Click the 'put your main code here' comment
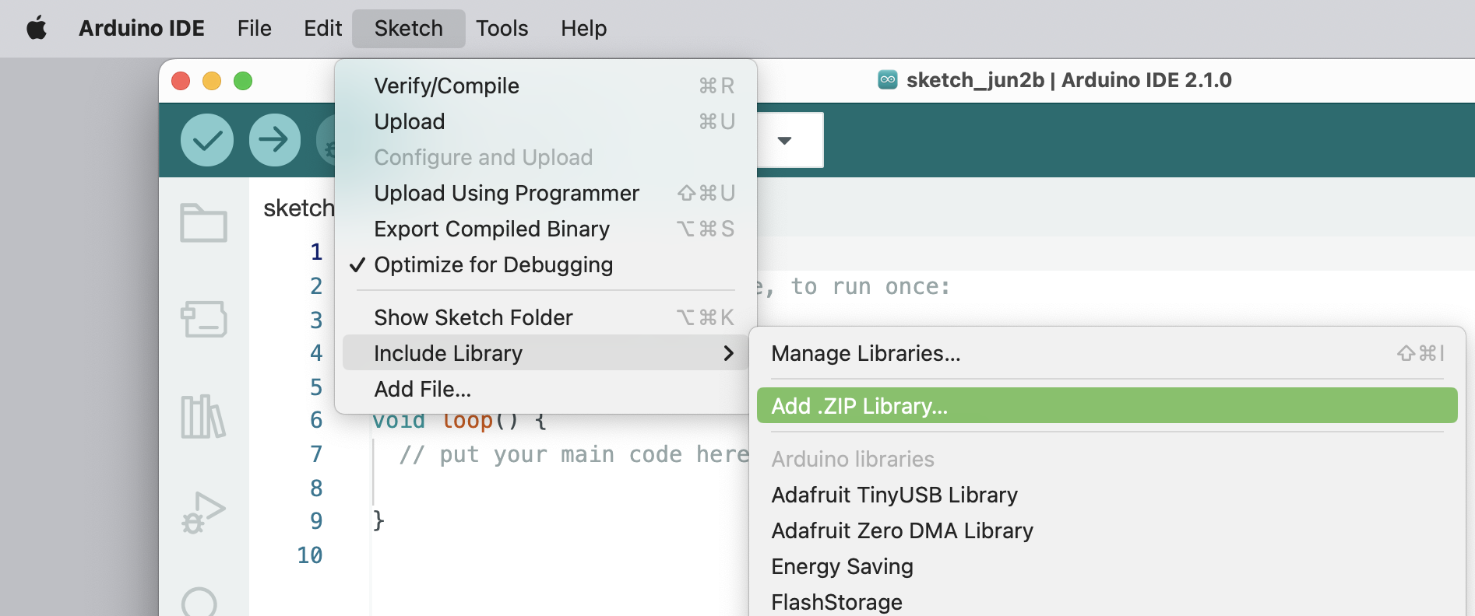Viewport: 1475px width, 616px height. click(574, 454)
